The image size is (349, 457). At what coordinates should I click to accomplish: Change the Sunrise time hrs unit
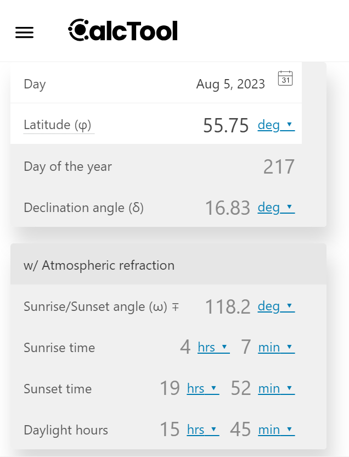tap(213, 347)
